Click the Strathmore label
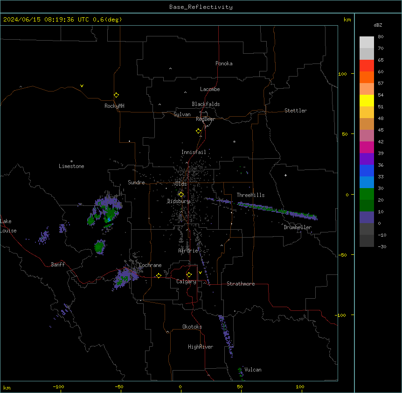The width and height of the screenshot is (402, 393). 241,284
